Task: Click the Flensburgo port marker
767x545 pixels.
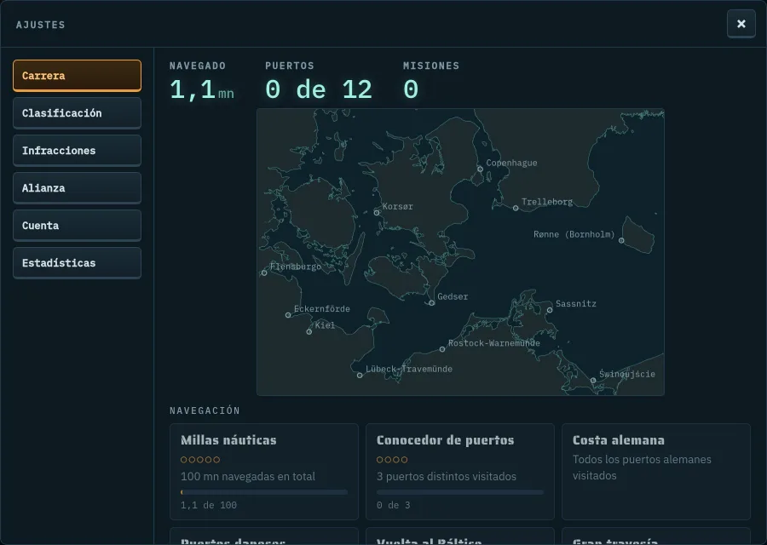Action: (264, 272)
